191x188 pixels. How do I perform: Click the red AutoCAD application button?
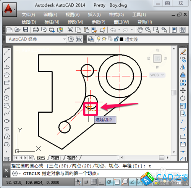pos(10,9)
